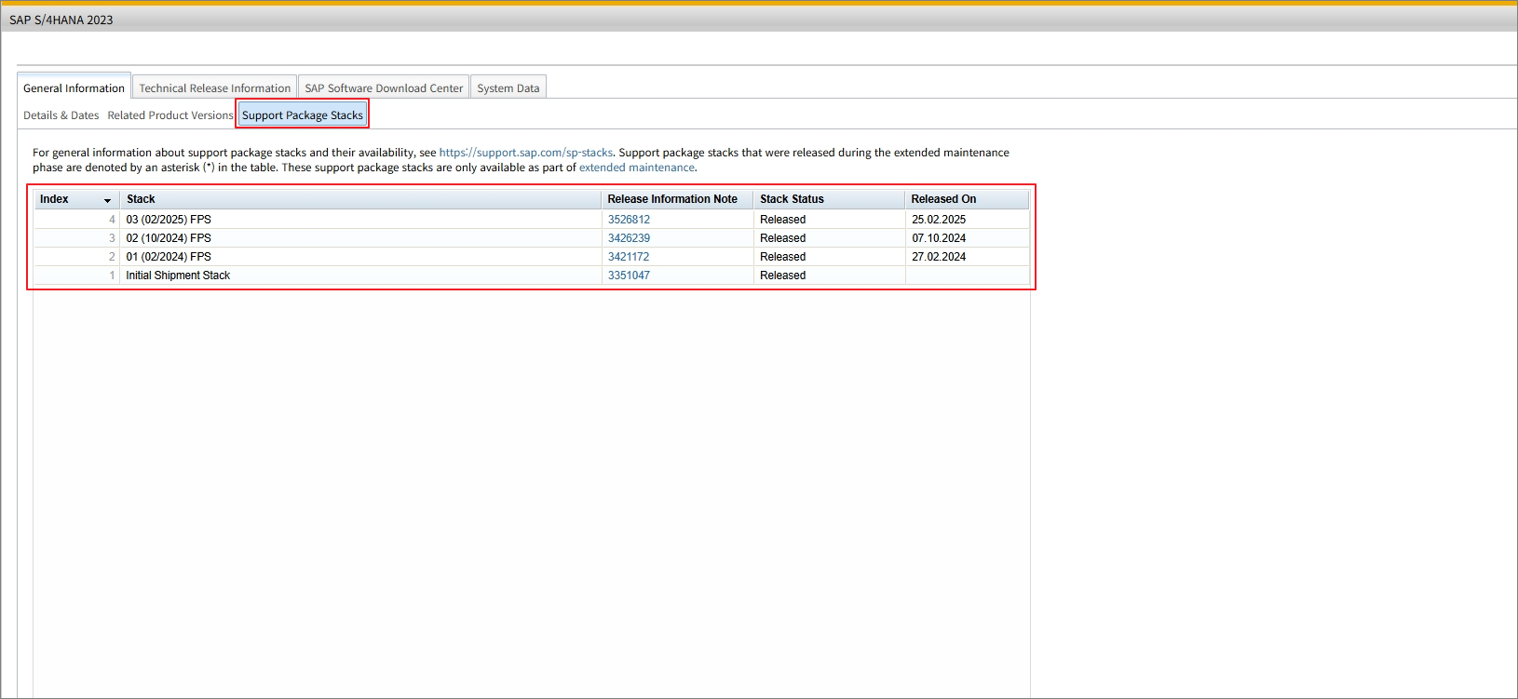Screen dimensions: 1518x699
Task: Click the Release Information Note column header
Action: (677, 199)
